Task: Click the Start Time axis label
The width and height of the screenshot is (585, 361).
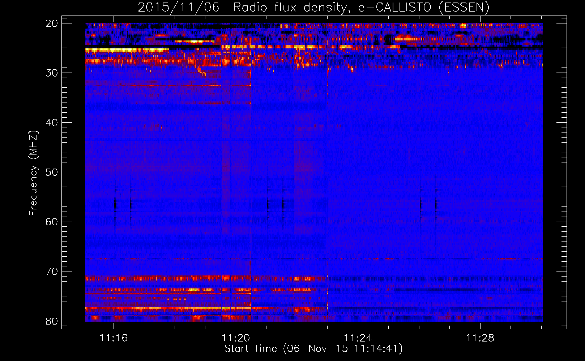Action: point(313,349)
